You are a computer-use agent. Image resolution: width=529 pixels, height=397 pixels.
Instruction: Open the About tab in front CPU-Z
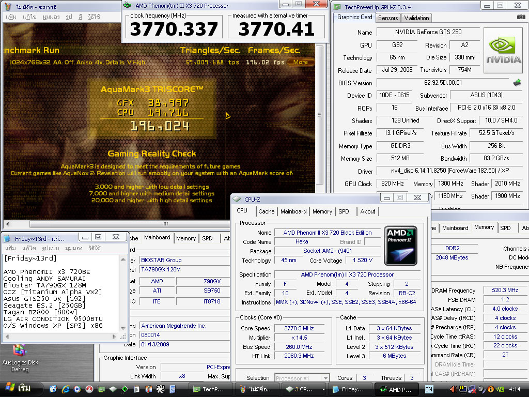[x=367, y=211]
